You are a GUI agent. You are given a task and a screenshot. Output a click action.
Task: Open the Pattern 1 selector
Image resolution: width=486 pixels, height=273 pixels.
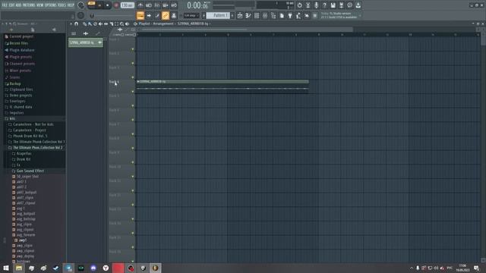[218, 15]
